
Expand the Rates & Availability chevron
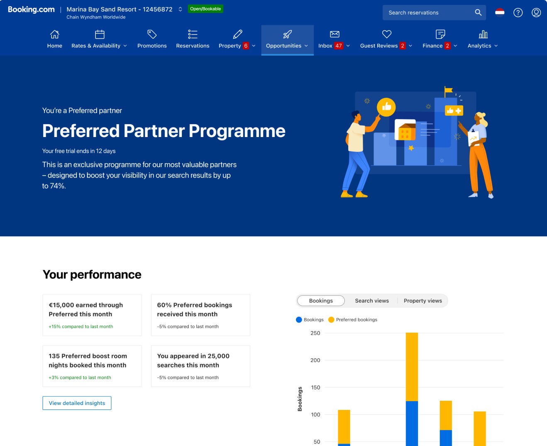tap(125, 46)
